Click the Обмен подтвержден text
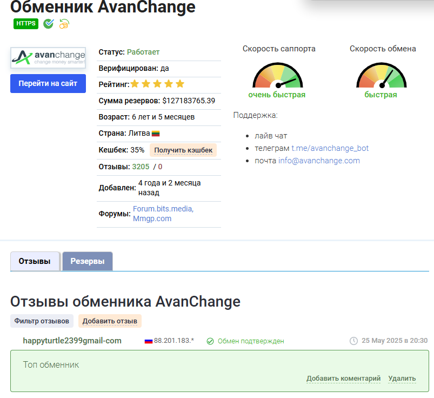 click(x=251, y=341)
